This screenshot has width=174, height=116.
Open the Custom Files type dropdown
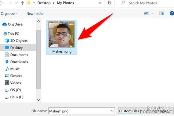tap(146, 111)
